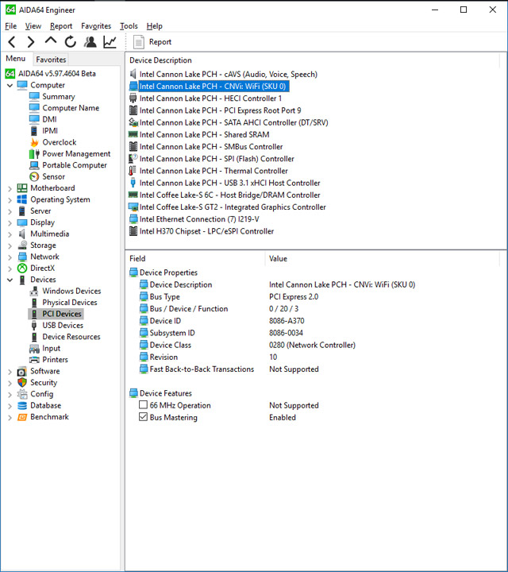The width and height of the screenshot is (508, 572).
Task: Select cAVS Audio, Voice, Speech device
Action: coord(228,74)
